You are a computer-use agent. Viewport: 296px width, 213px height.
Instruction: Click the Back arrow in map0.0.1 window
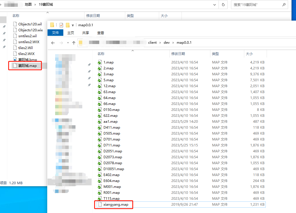53,43
